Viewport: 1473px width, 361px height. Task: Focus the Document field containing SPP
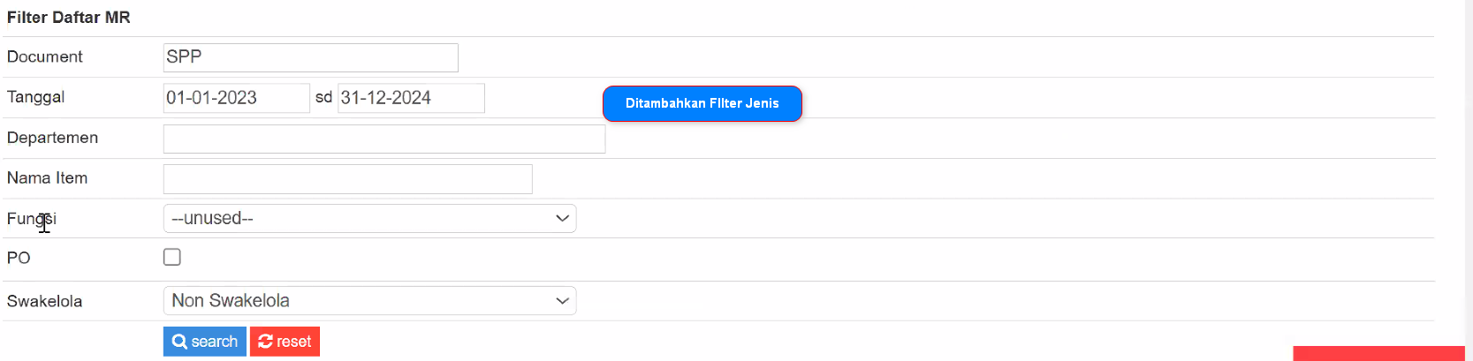click(310, 57)
